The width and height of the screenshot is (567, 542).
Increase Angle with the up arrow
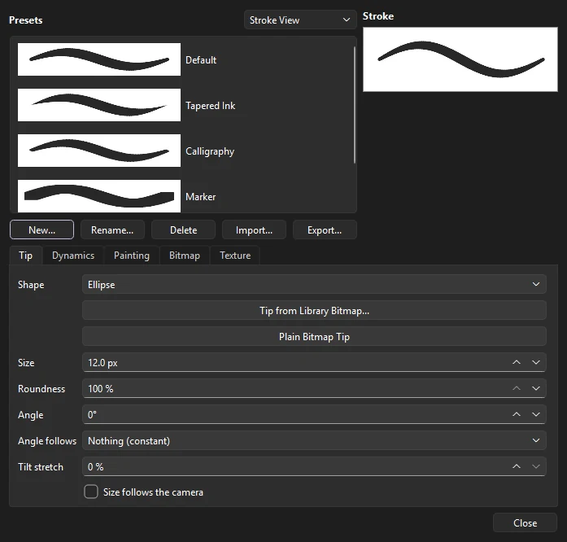(x=517, y=414)
